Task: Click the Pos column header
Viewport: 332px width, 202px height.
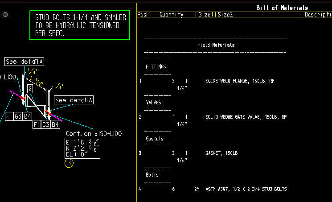Action: click(x=142, y=15)
